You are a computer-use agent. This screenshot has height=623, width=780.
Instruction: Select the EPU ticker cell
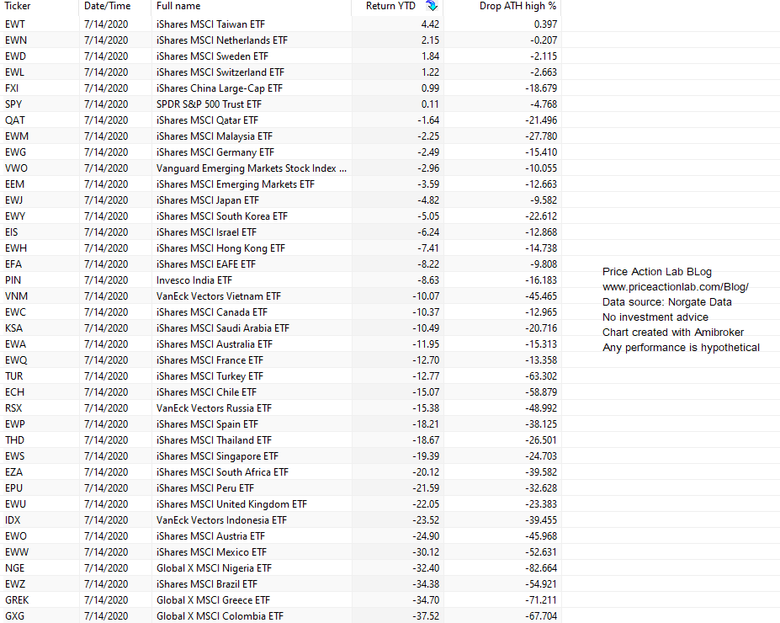[x=14, y=487]
